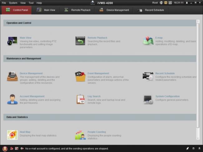This screenshot has height=152, width=203.
Task: Expand the bottom alarm panel with double chevron
Action: pos(199,149)
